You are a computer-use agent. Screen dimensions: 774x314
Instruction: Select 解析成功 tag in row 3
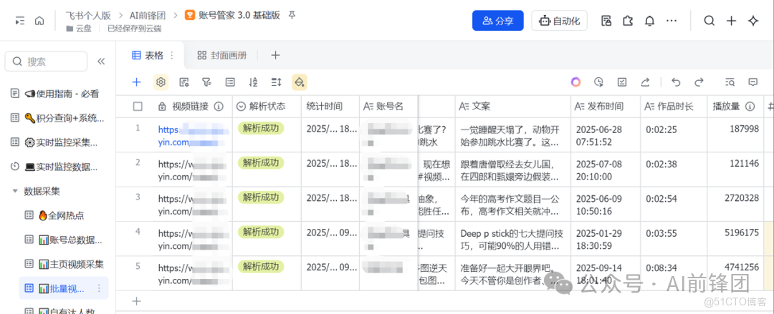(261, 197)
